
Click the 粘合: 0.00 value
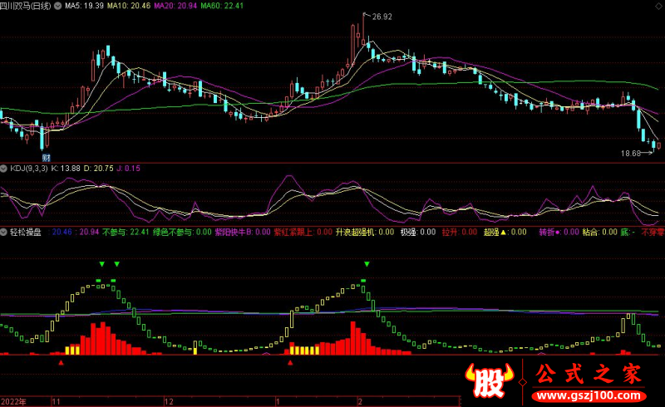(x=599, y=232)
